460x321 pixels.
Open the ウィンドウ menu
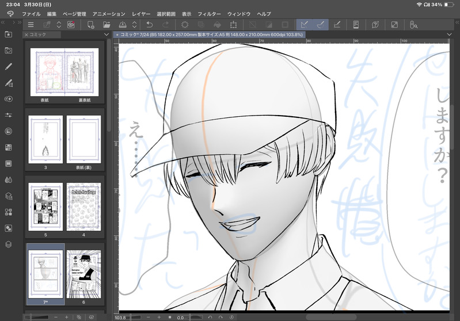[x=239, y=14]
